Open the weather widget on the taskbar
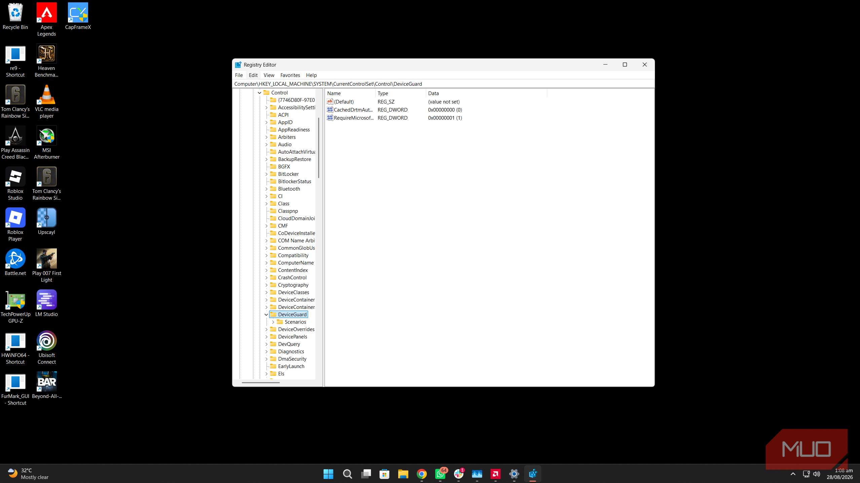 click(x=28, y=474)
